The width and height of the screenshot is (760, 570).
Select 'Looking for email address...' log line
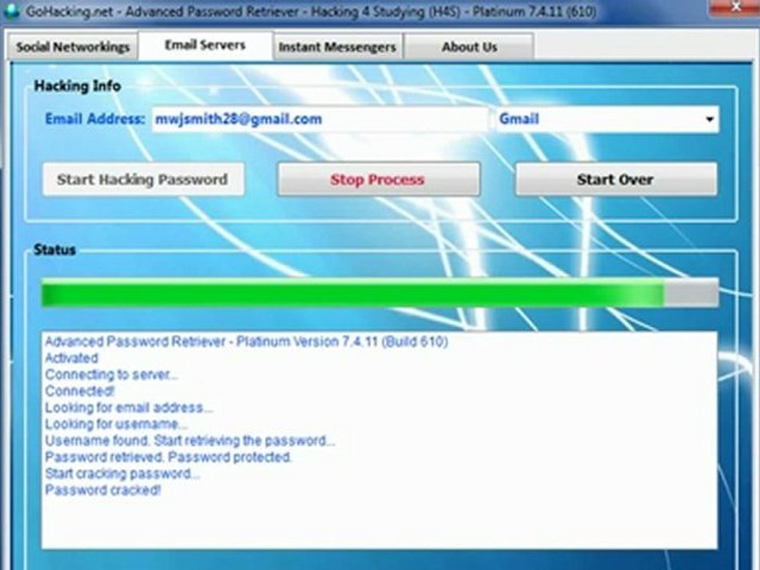click(x=129, y=407)
